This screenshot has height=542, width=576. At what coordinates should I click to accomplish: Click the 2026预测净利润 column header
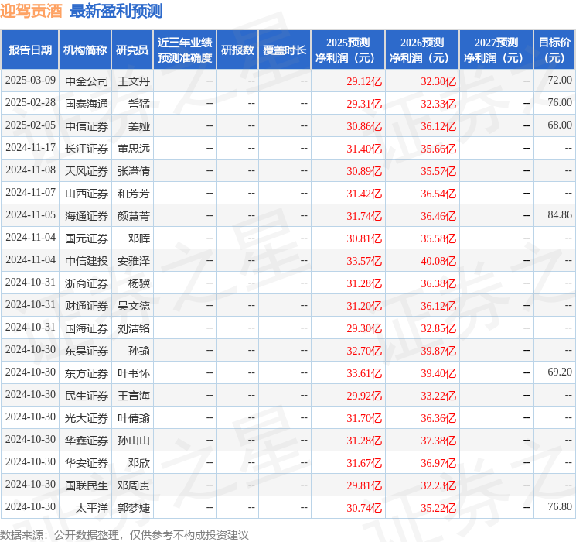pos(422,50)
